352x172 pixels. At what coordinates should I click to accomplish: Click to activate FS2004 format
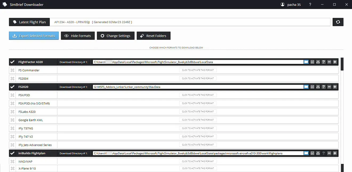click(x=198, y=78)
